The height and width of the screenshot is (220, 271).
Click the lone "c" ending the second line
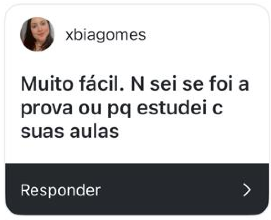(218, 109)
